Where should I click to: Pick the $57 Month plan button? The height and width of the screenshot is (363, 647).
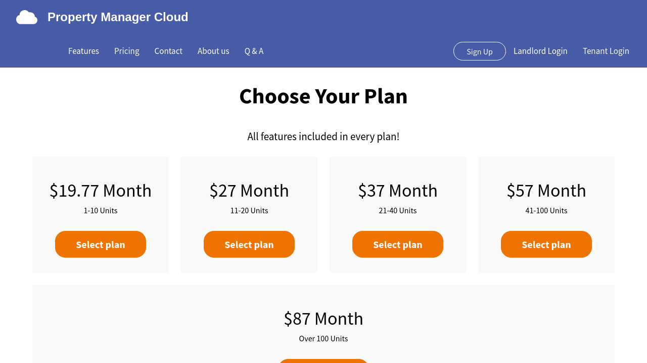546,245
